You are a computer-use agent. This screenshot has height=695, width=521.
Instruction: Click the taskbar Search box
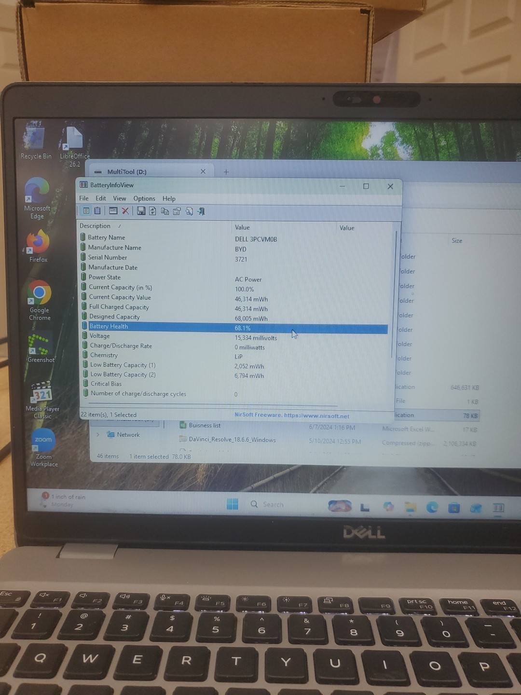point(273,504)
